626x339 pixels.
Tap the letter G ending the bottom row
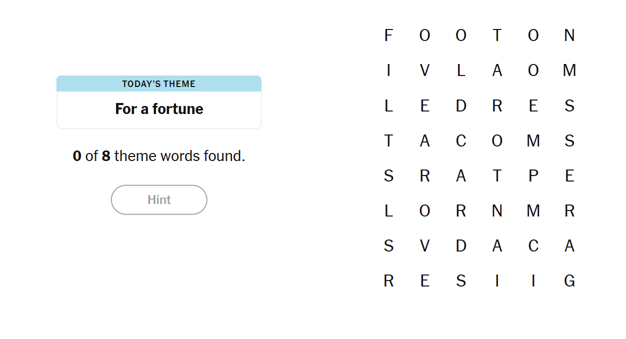click(x=569, y=281)
